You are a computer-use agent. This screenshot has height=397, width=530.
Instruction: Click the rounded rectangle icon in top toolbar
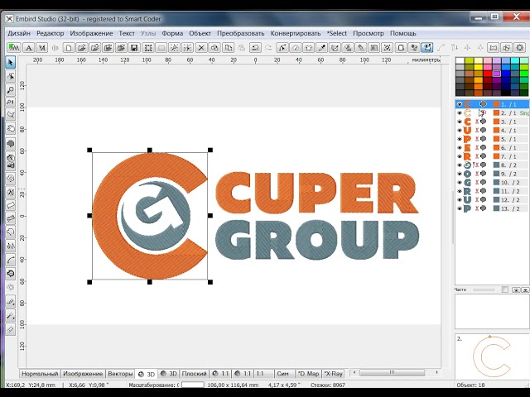click(x=401, y=48)
